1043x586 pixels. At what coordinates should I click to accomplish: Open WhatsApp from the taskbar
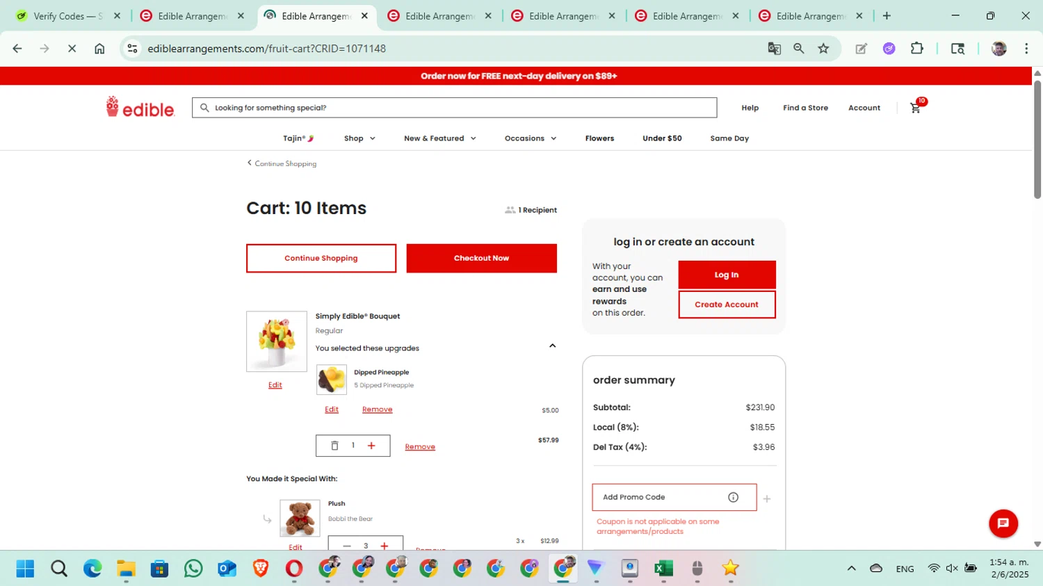(193, 569)
